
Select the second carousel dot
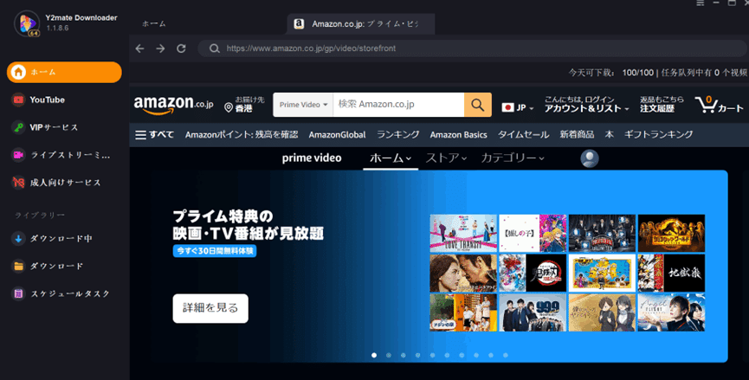389,355
